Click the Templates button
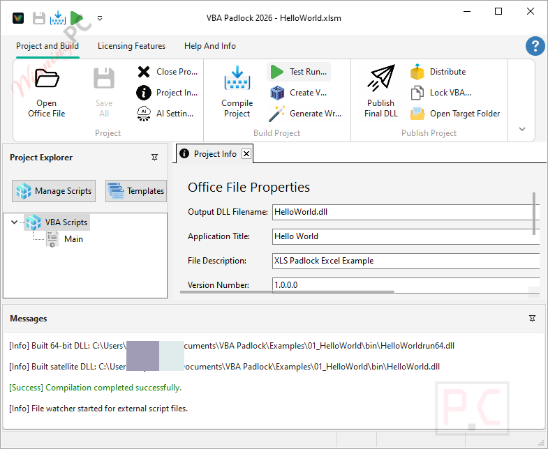The width and height of the screenshot is (548, 449). tap(136, 191)
